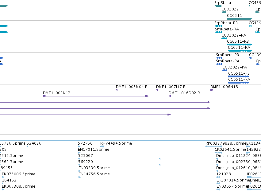The height and width of the screenshot is (191, 261).
Task: Select the CG6511 gene arrow bar
Action: pyautogui.click(x=240, y=19)
